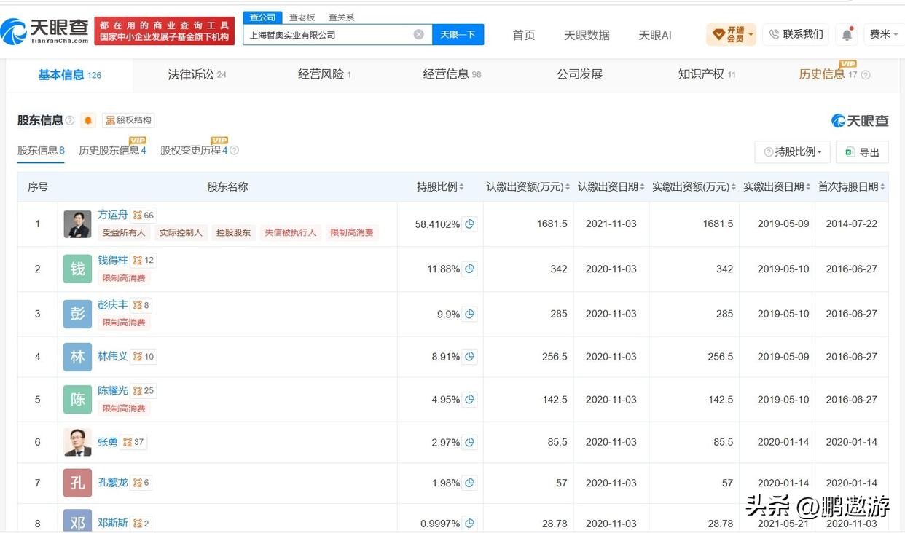Click the 钱 avatar tile

(77, 269)
